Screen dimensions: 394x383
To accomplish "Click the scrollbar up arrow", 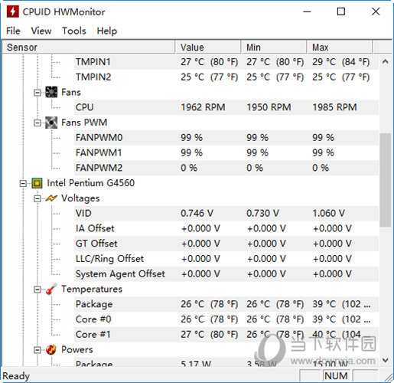I will 386,61.
